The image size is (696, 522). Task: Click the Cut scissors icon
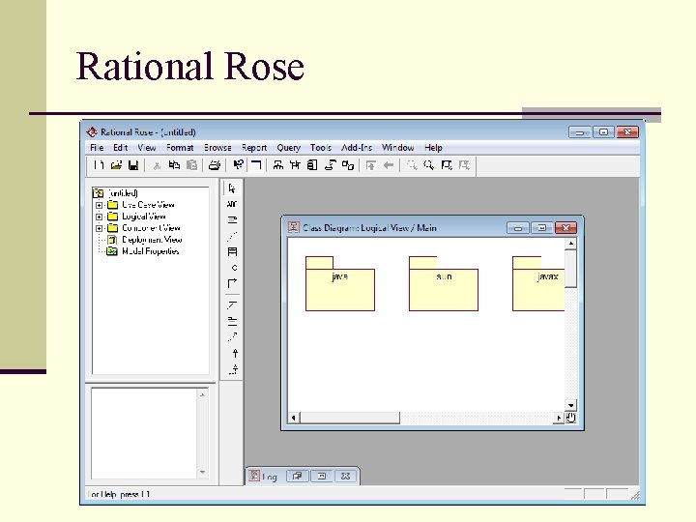(x=157, y=165)
